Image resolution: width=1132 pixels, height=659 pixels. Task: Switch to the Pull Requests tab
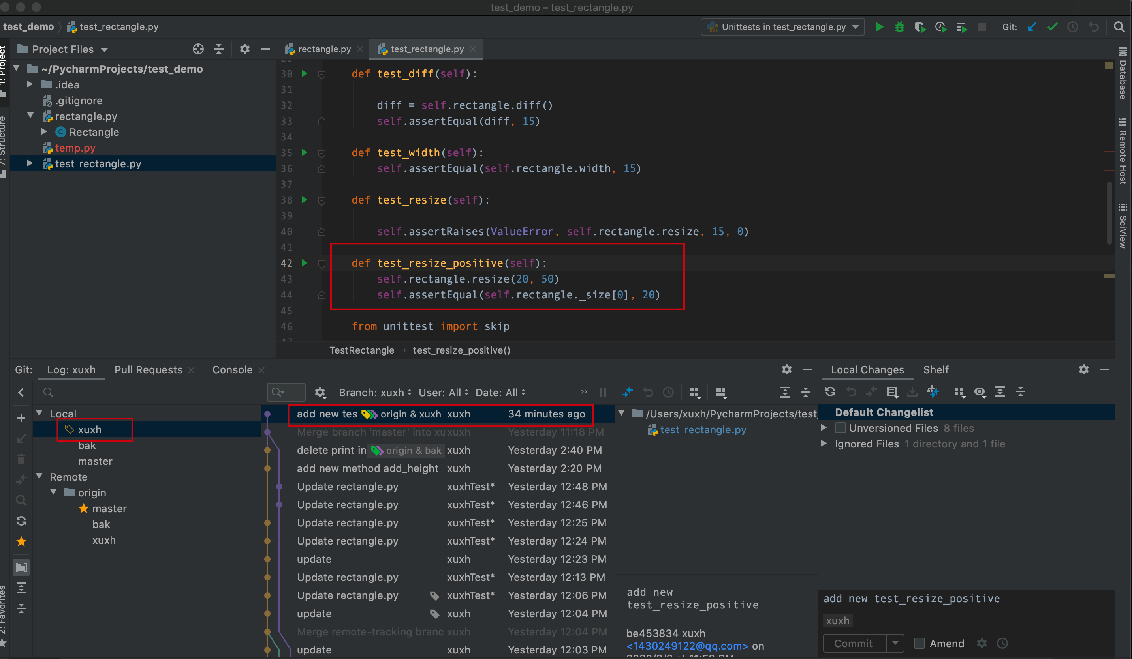point(148,369)
